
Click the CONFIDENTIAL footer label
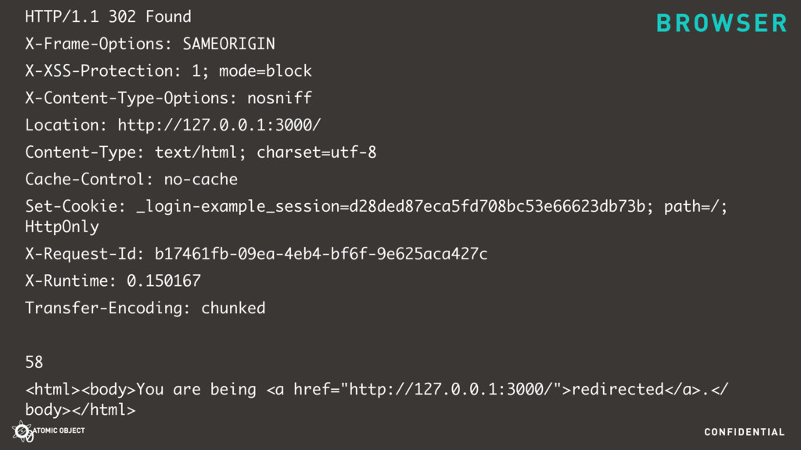pyautogui.click(x=745, y=432)
